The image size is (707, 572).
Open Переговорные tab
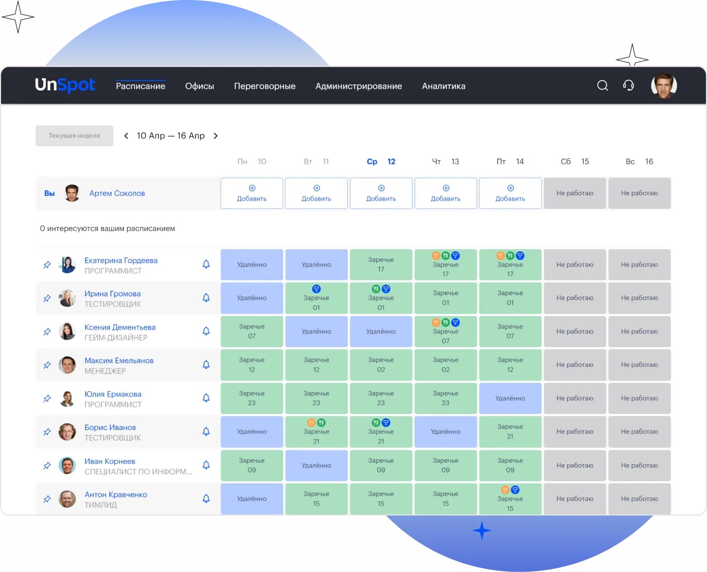click(x=264, y=86)
